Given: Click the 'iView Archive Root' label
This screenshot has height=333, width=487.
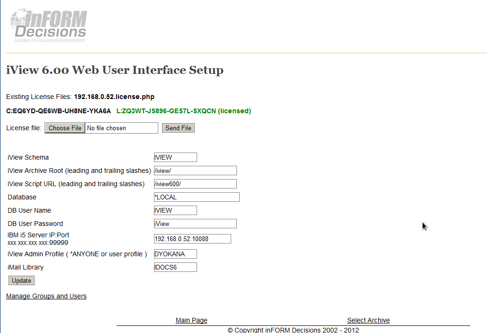Looking at the screenshot, I should 79,171.
